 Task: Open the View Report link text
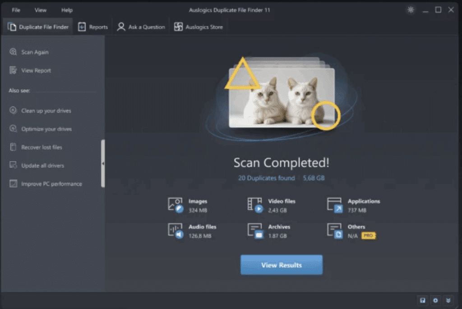pos(36,70)
